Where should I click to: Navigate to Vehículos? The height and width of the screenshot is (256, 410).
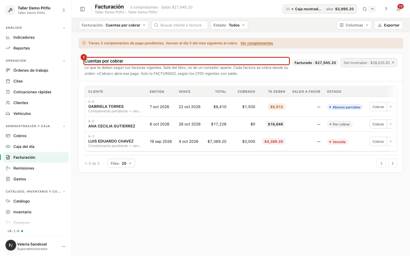36,113
